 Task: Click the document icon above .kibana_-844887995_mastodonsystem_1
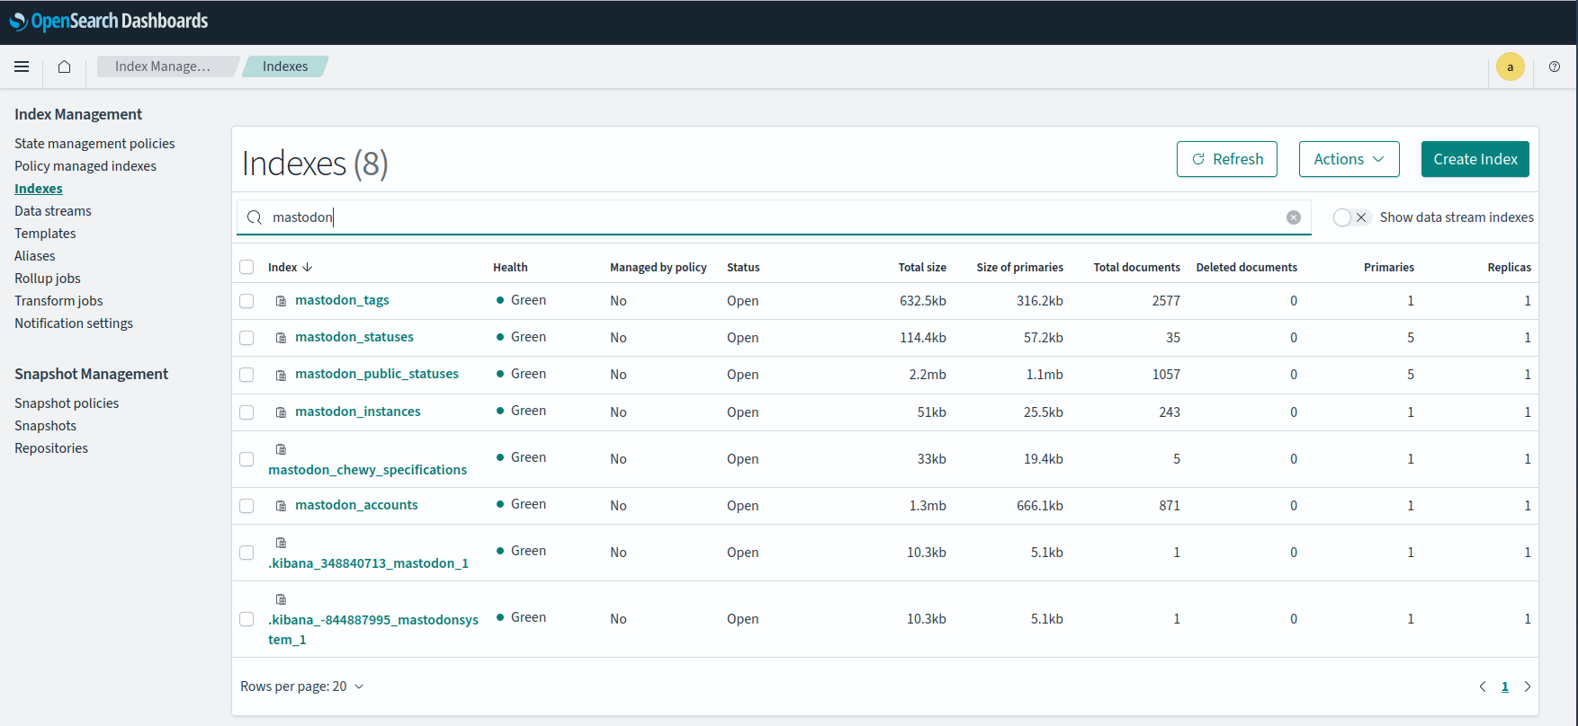[281, 599]
